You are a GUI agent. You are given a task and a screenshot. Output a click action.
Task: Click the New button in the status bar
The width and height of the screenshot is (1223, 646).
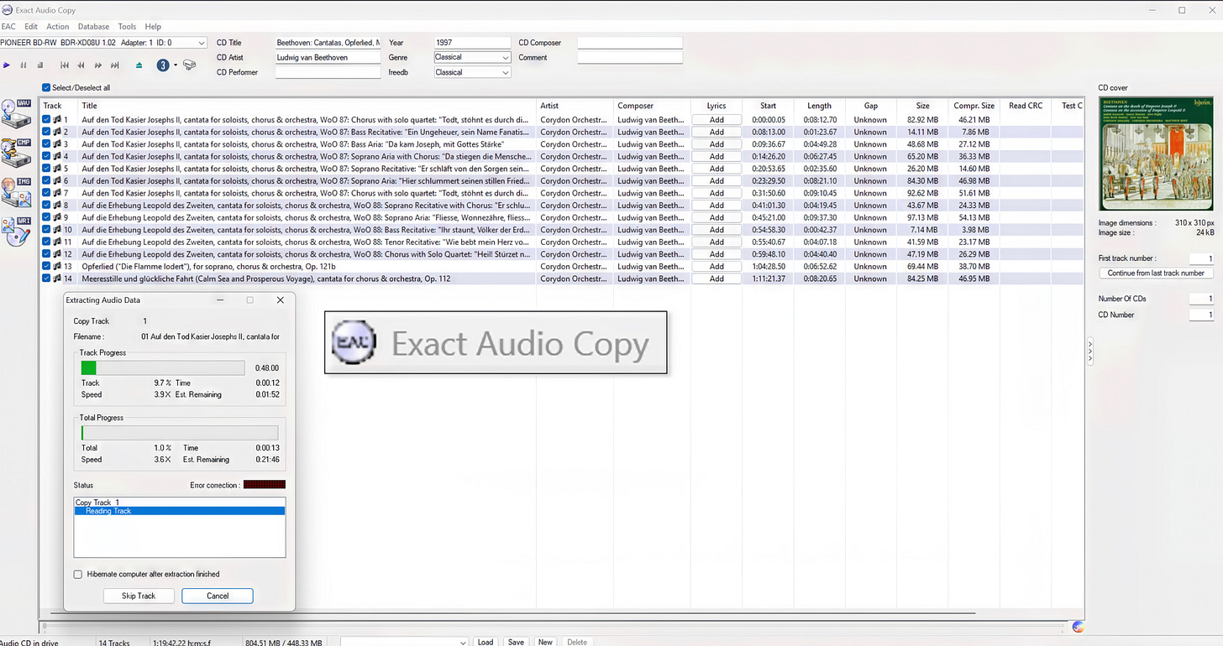point(545,642)
